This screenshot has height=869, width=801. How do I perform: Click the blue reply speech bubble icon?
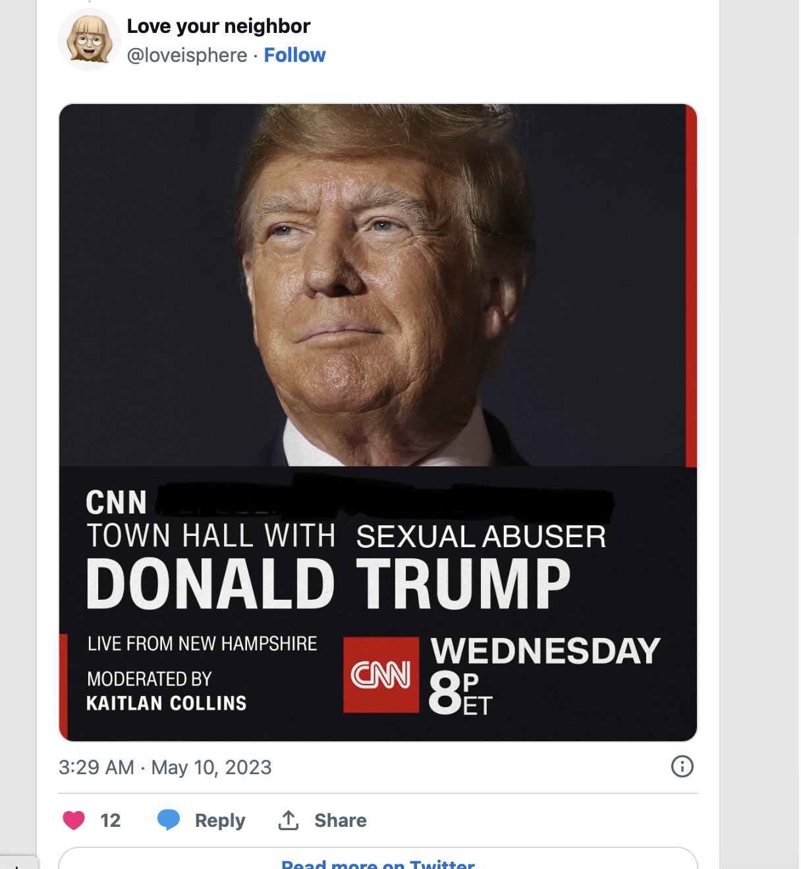169,820
